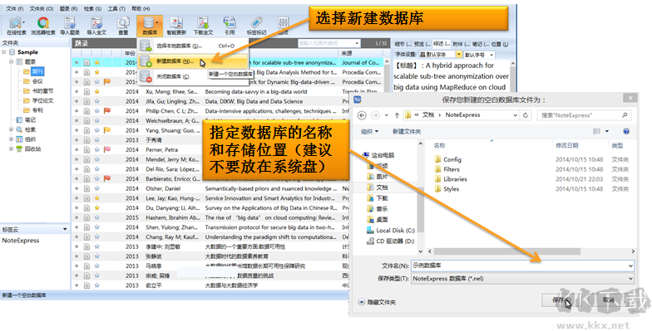Choose 新建数据库 from the database menu

click(x=175, y=61)
